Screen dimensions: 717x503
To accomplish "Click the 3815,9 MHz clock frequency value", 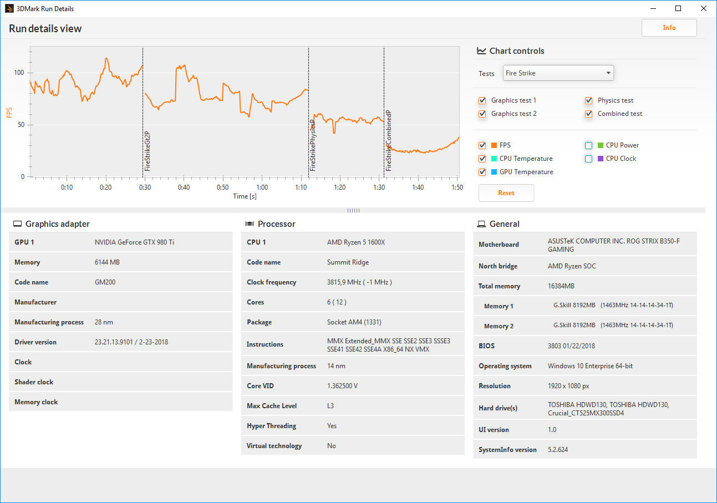I will tap(359, 282).
